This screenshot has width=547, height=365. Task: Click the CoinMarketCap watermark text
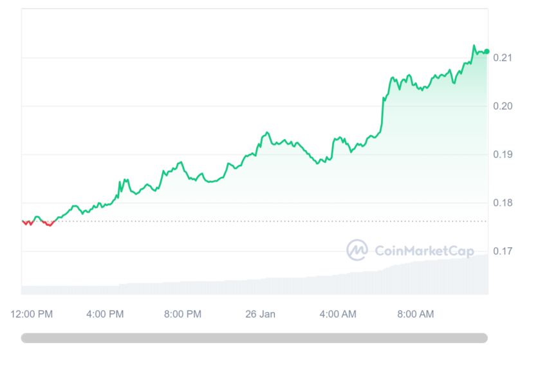coord(425,251)
